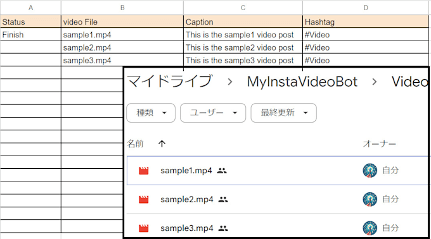Select #Video cell in sample2 row
This screenshot has height=239, width=431.
pos(366,47)
